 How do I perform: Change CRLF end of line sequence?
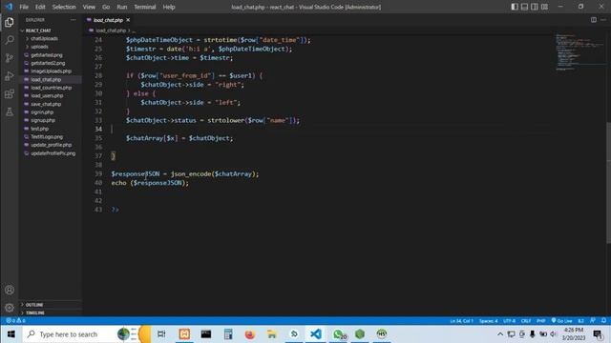coord(526,321)
